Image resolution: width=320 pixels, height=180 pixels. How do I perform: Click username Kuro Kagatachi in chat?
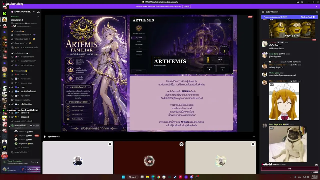click(275, 124)
